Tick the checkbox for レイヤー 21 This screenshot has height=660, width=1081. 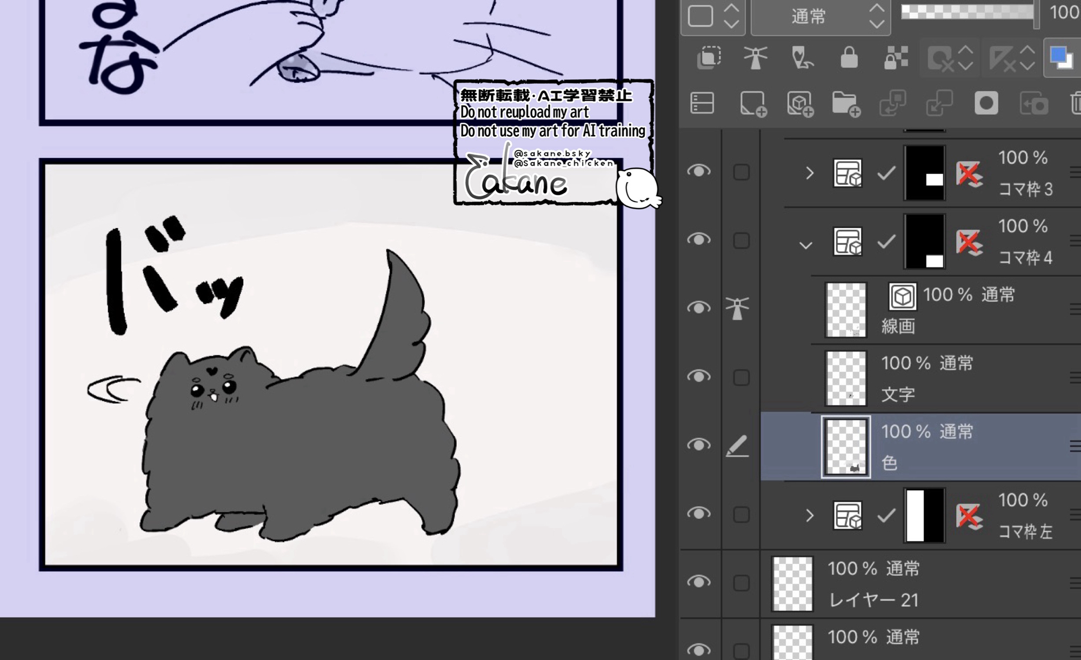click(x=741, y=583)
